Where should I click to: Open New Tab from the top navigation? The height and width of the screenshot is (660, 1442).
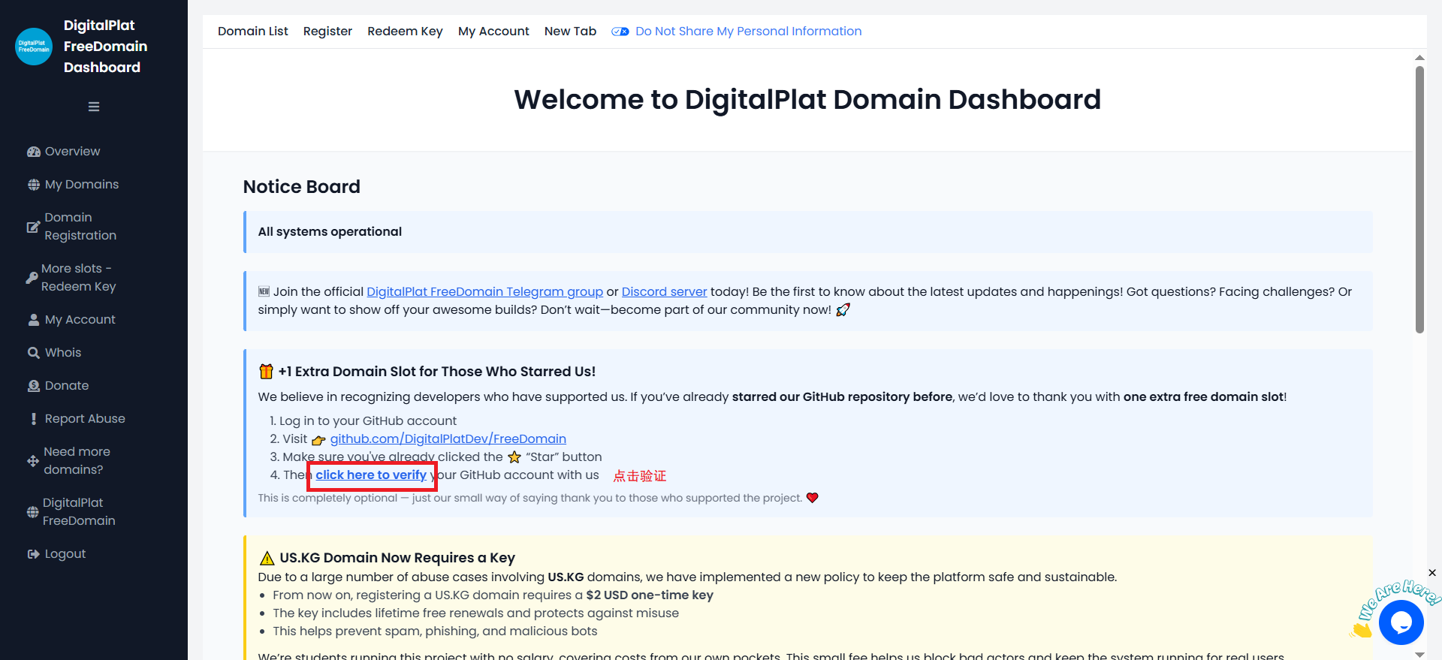(570, 32)
